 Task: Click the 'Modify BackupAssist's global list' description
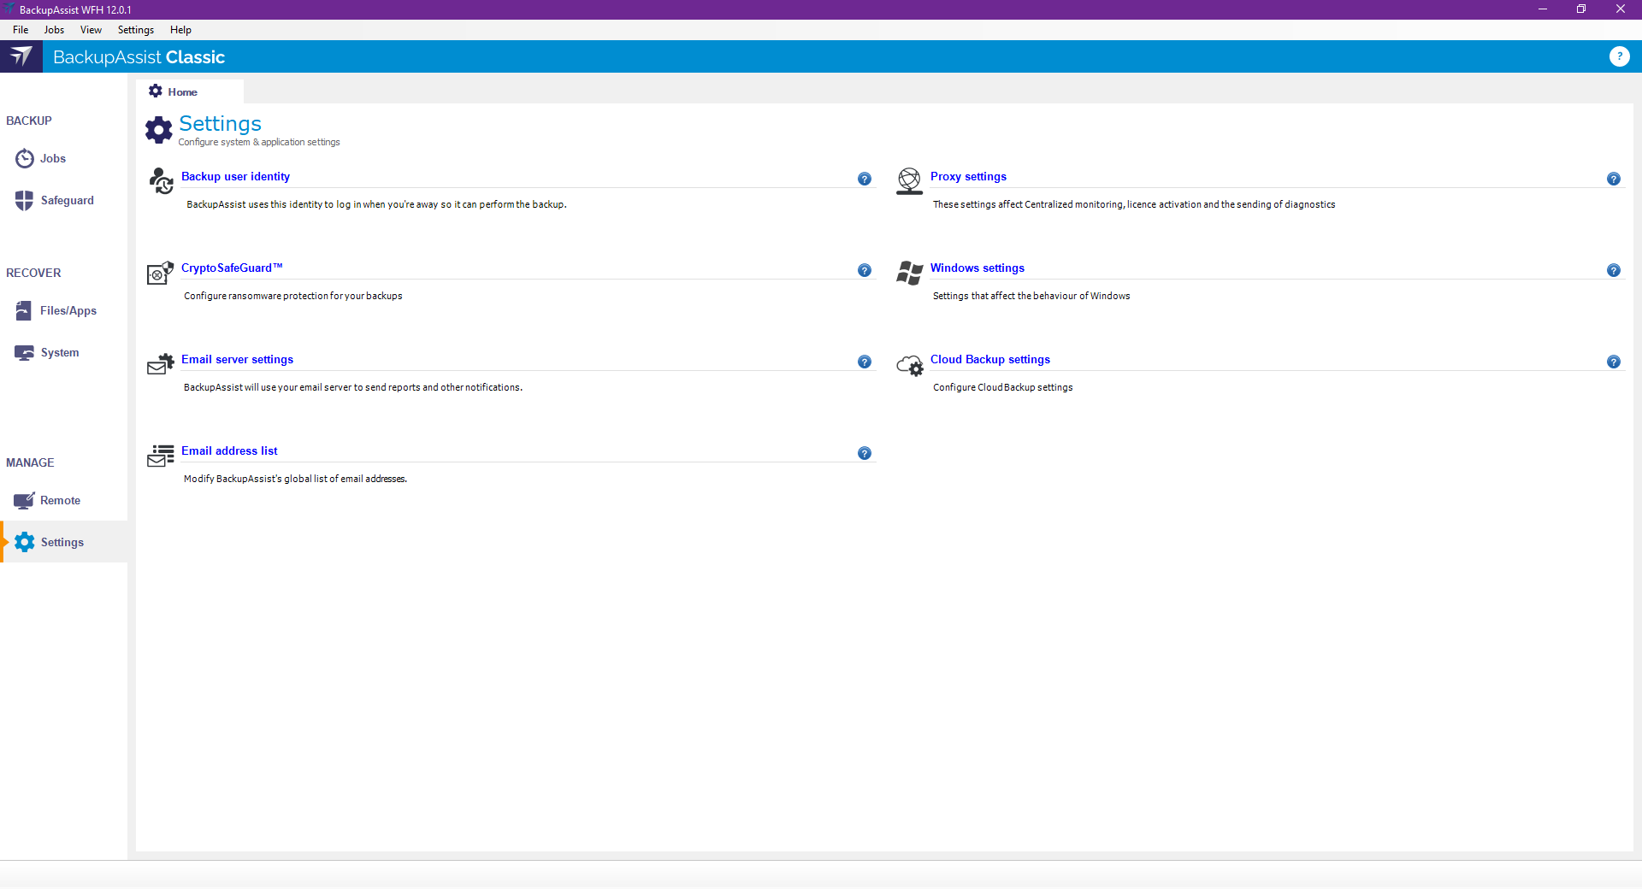click(295, 479)
